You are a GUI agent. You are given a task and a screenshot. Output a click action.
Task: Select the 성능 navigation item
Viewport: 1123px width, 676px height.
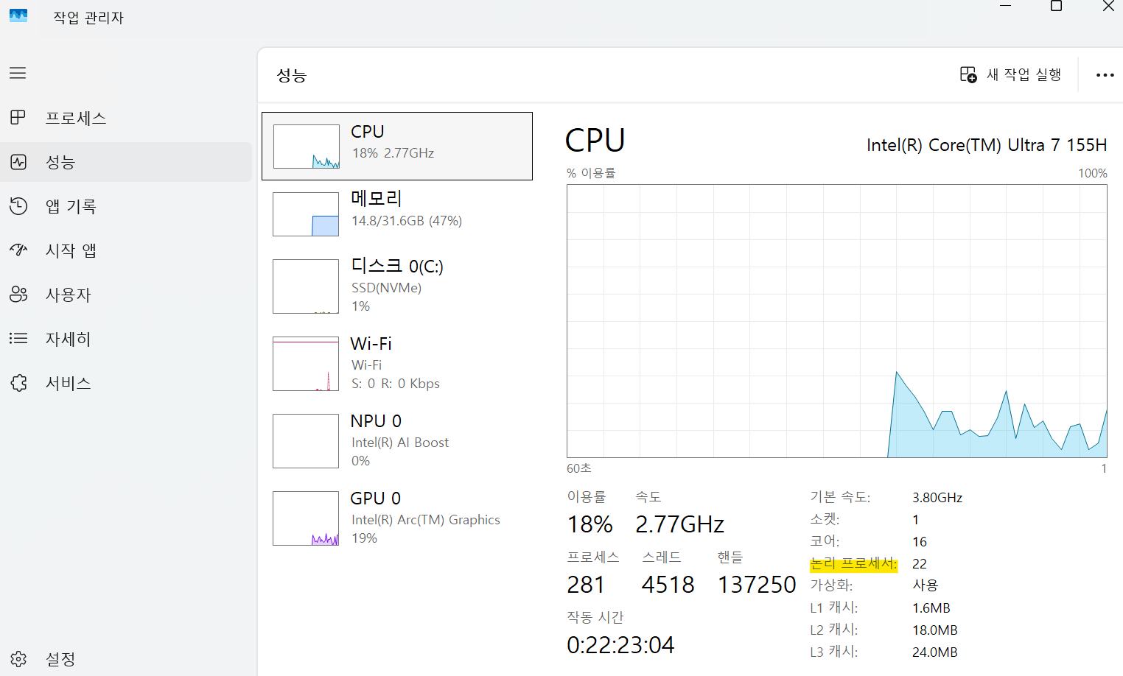(x=126, y=162)
